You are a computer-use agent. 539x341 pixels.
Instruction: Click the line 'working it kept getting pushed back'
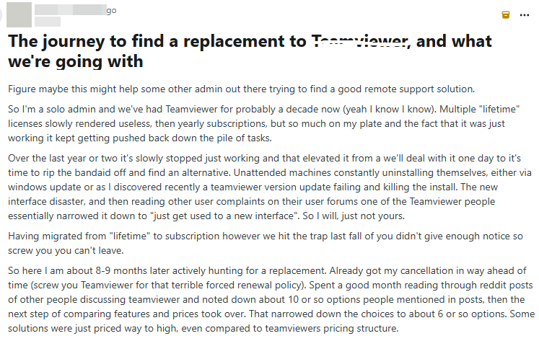(140, 138)
